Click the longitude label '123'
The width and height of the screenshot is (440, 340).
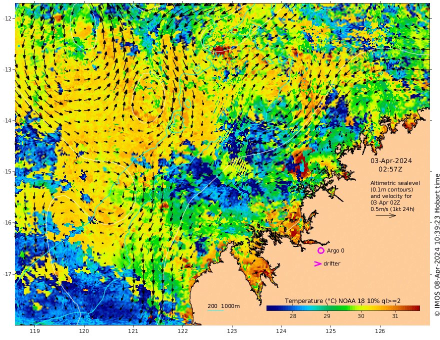tap(232, 331)
